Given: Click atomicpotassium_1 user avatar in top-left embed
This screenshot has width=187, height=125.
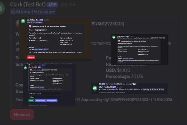Looking at the screenshot, I should coord(30,27).
